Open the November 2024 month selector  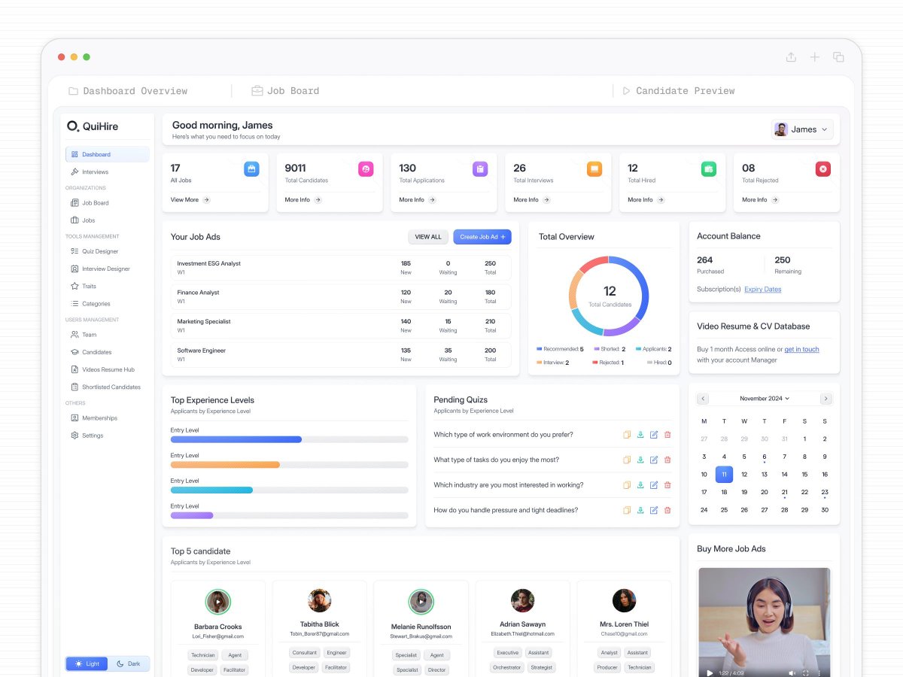coord(764,398)
